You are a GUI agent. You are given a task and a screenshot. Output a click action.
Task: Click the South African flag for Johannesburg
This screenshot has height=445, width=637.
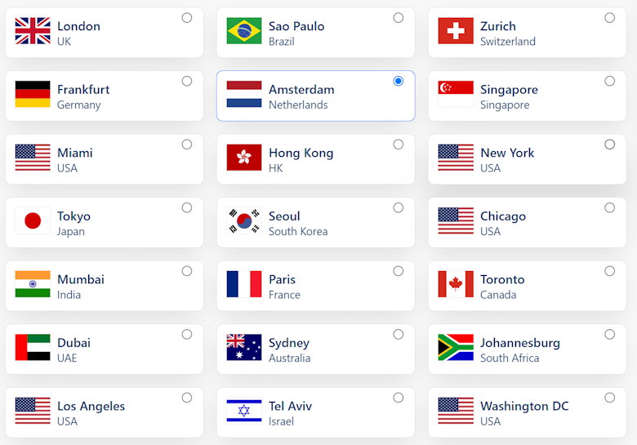[x=456, y=348]
